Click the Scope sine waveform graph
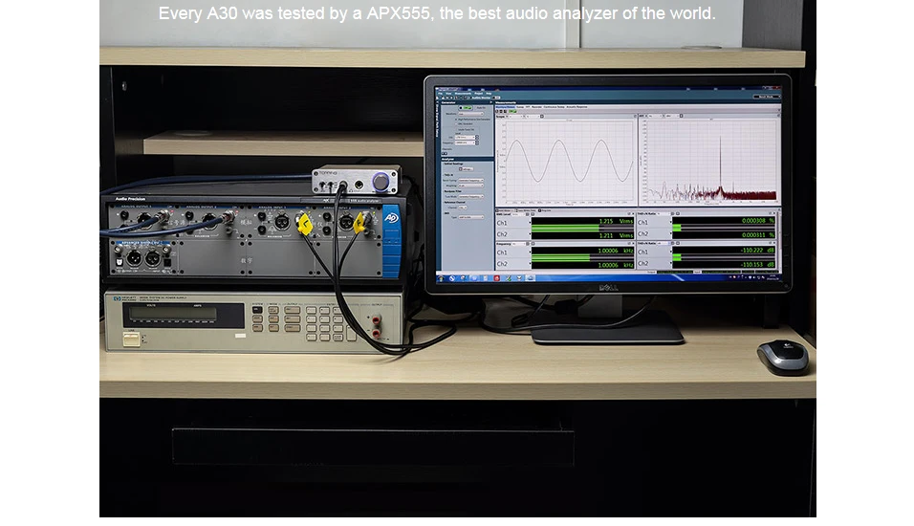 (x=569, y=161)
